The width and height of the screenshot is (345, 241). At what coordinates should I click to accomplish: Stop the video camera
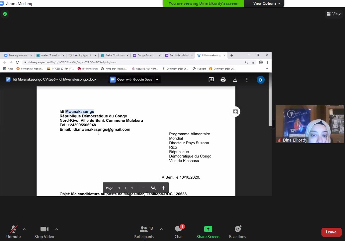(44, 232)
